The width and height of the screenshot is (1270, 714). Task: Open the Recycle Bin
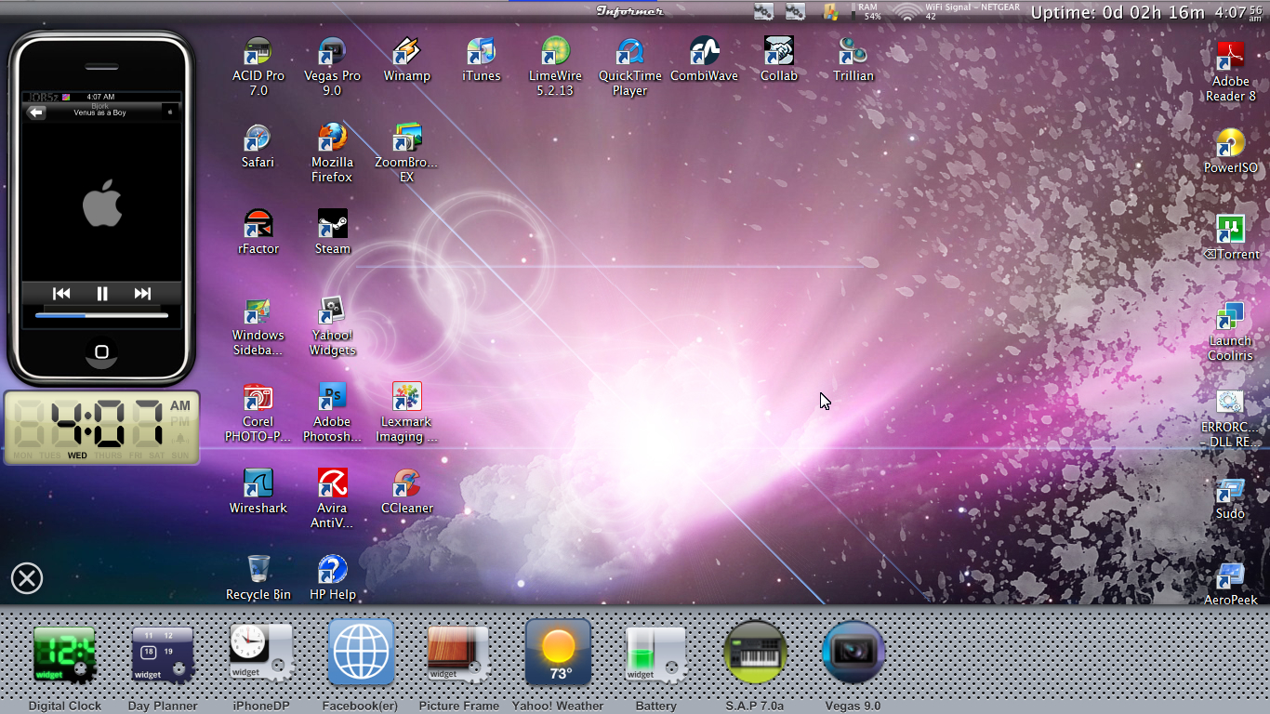pos(258,578)
